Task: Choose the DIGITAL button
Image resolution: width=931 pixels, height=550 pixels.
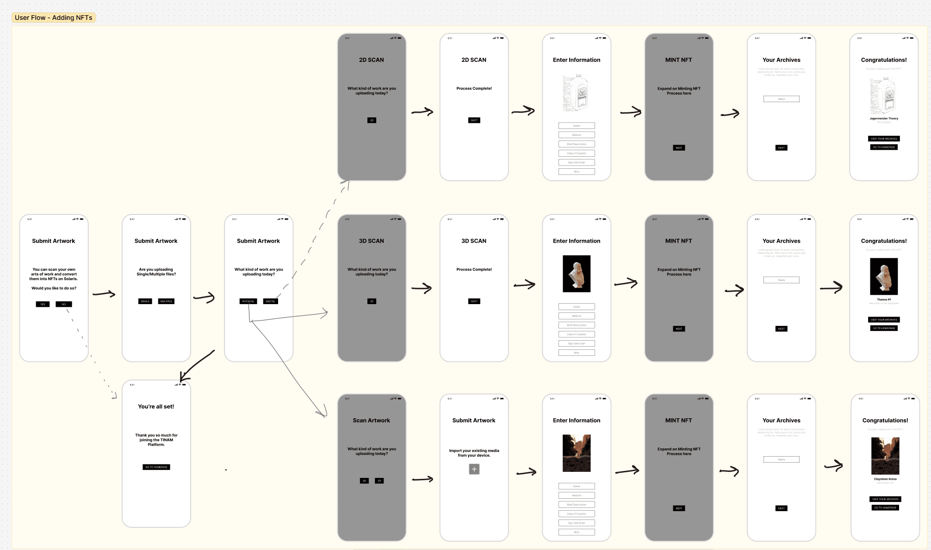Action: point(270,301)
